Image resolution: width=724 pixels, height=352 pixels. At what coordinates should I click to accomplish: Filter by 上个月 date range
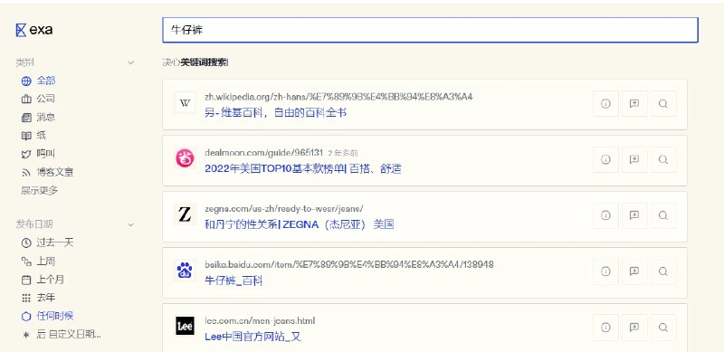[43, 280]
